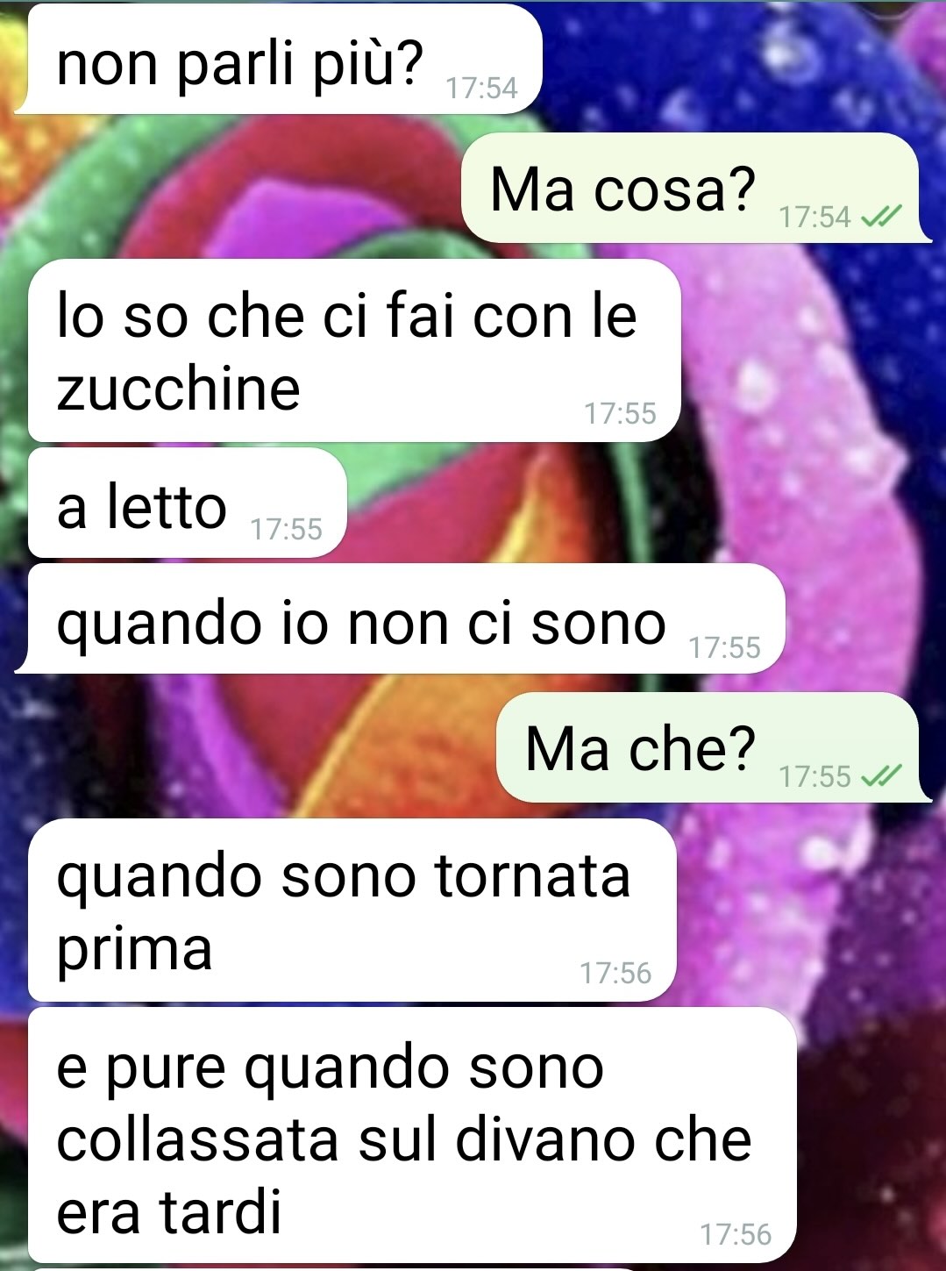Select the 'a letto' message bubble
The height and width of the screenshot is (1271, 946).
[188, 503]
